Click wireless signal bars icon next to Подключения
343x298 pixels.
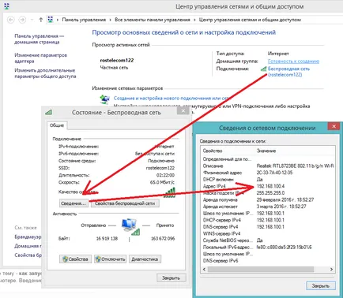[263, 69]
